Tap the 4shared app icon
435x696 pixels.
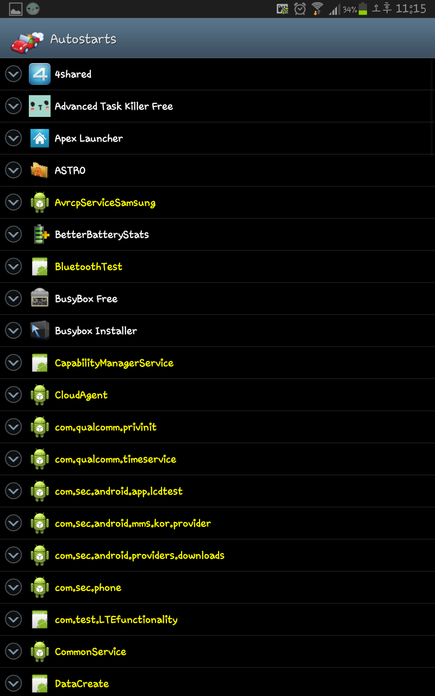[40, 74]
